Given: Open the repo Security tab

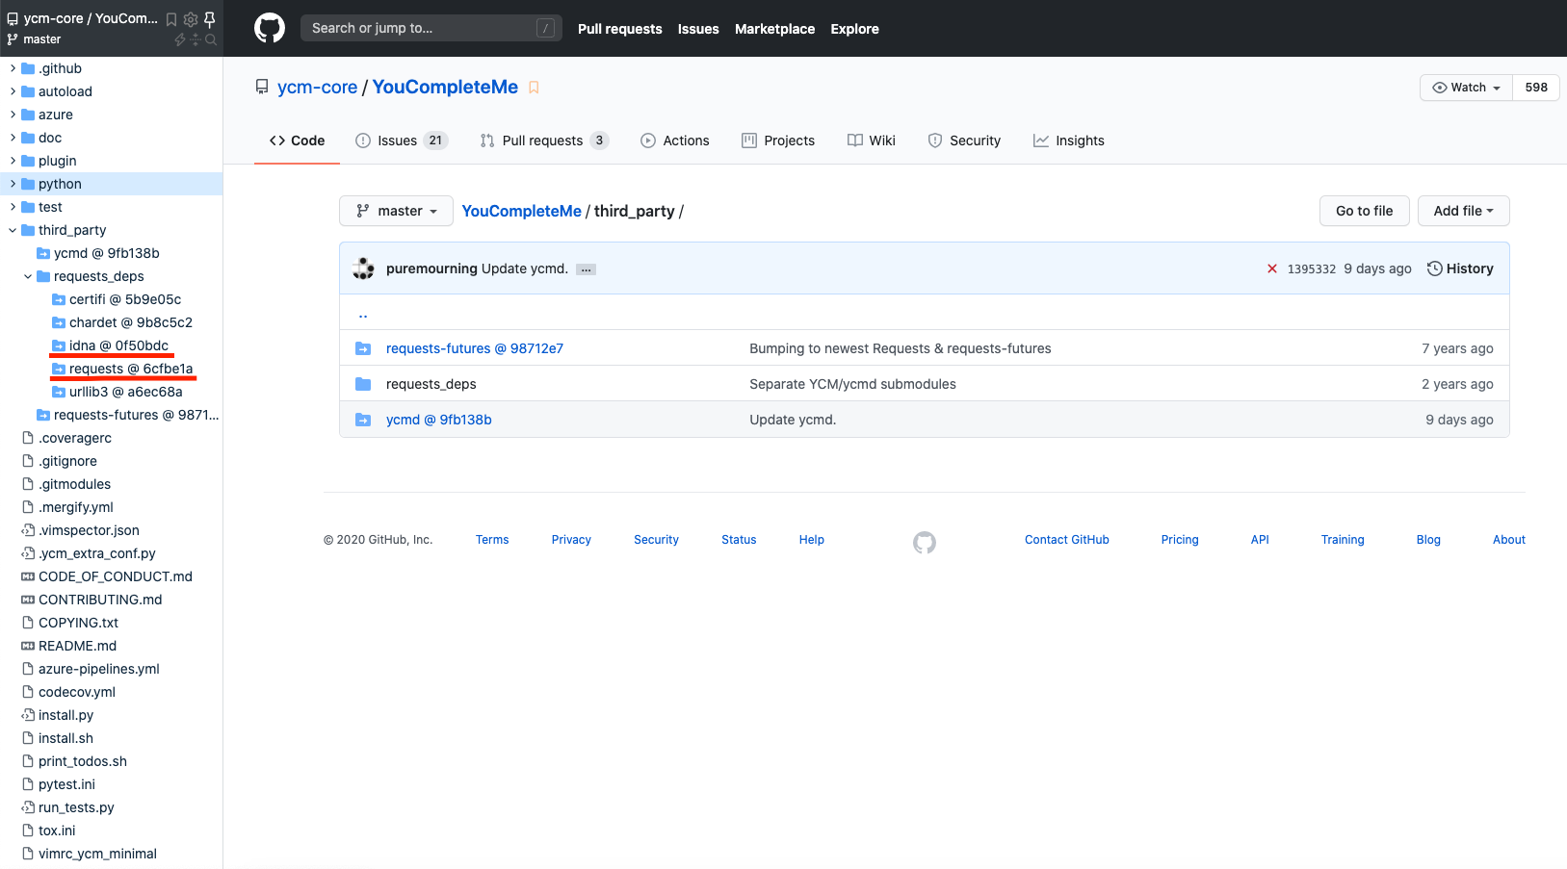Looking at the screenshot, I should [964, 141].
